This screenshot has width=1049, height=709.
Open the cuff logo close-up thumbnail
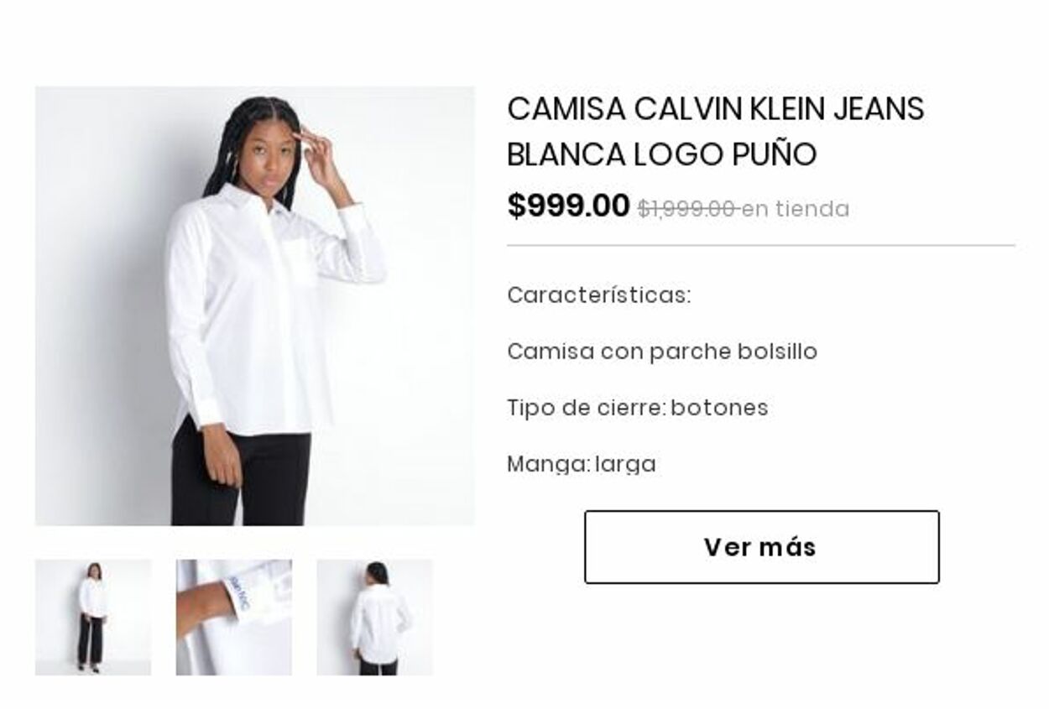click(x=234, y=618)
